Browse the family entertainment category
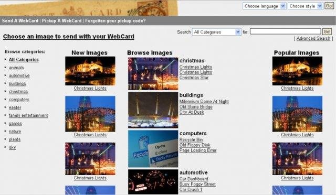 pos(28,115)
